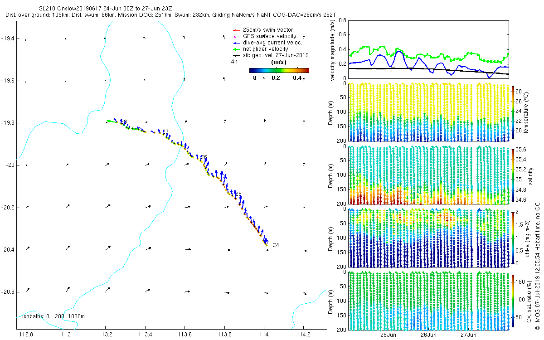The image size is (544, 340).
Task: Click the latitude tick label '-19.8'
Action: [x=8, y=123]
